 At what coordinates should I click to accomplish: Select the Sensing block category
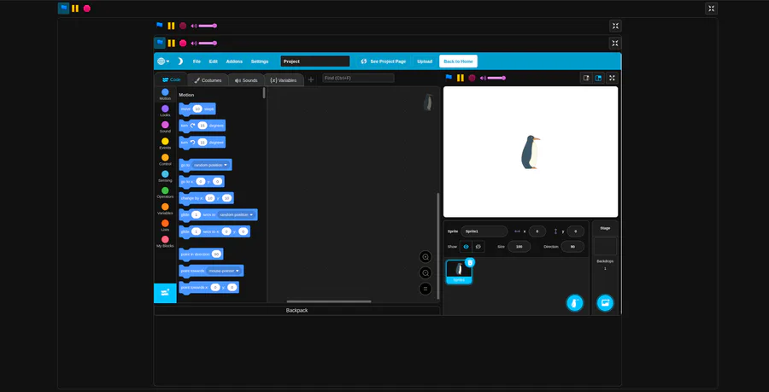(165, 177)
